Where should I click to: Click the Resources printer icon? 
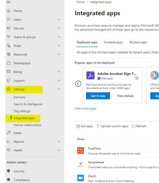pyautogui.click(x=8, y=54)
